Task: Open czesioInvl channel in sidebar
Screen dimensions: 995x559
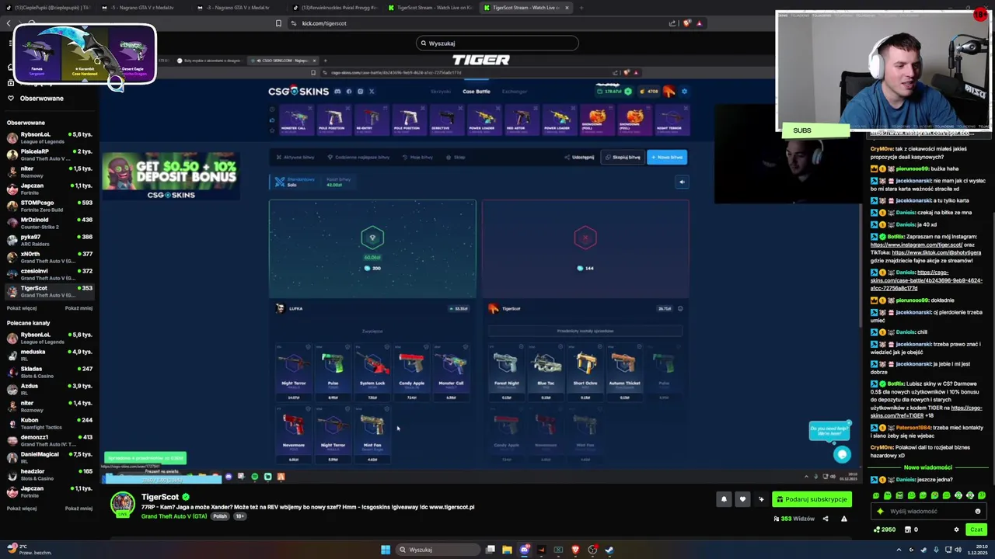Action: click(x=49, y=274)
